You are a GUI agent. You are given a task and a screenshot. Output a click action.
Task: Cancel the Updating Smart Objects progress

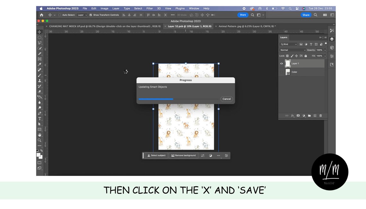pyautogui.click(x=227, y=99)
